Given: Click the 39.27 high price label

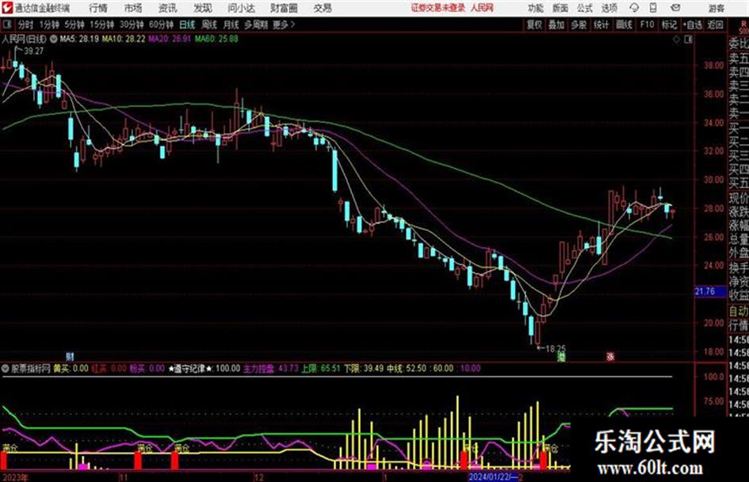Looking at the screenshot, I should [33, 51].
